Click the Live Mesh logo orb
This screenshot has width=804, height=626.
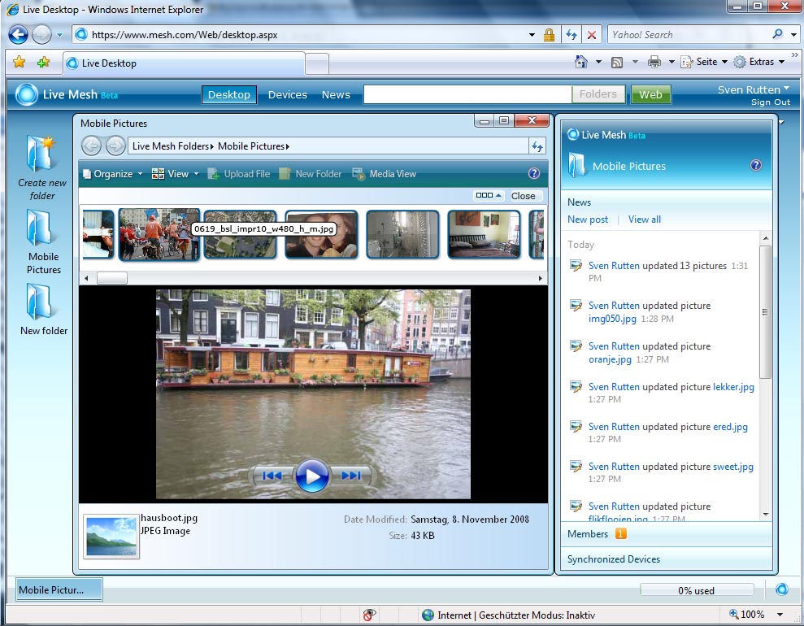pyautogui.click(x=27, y=94)
